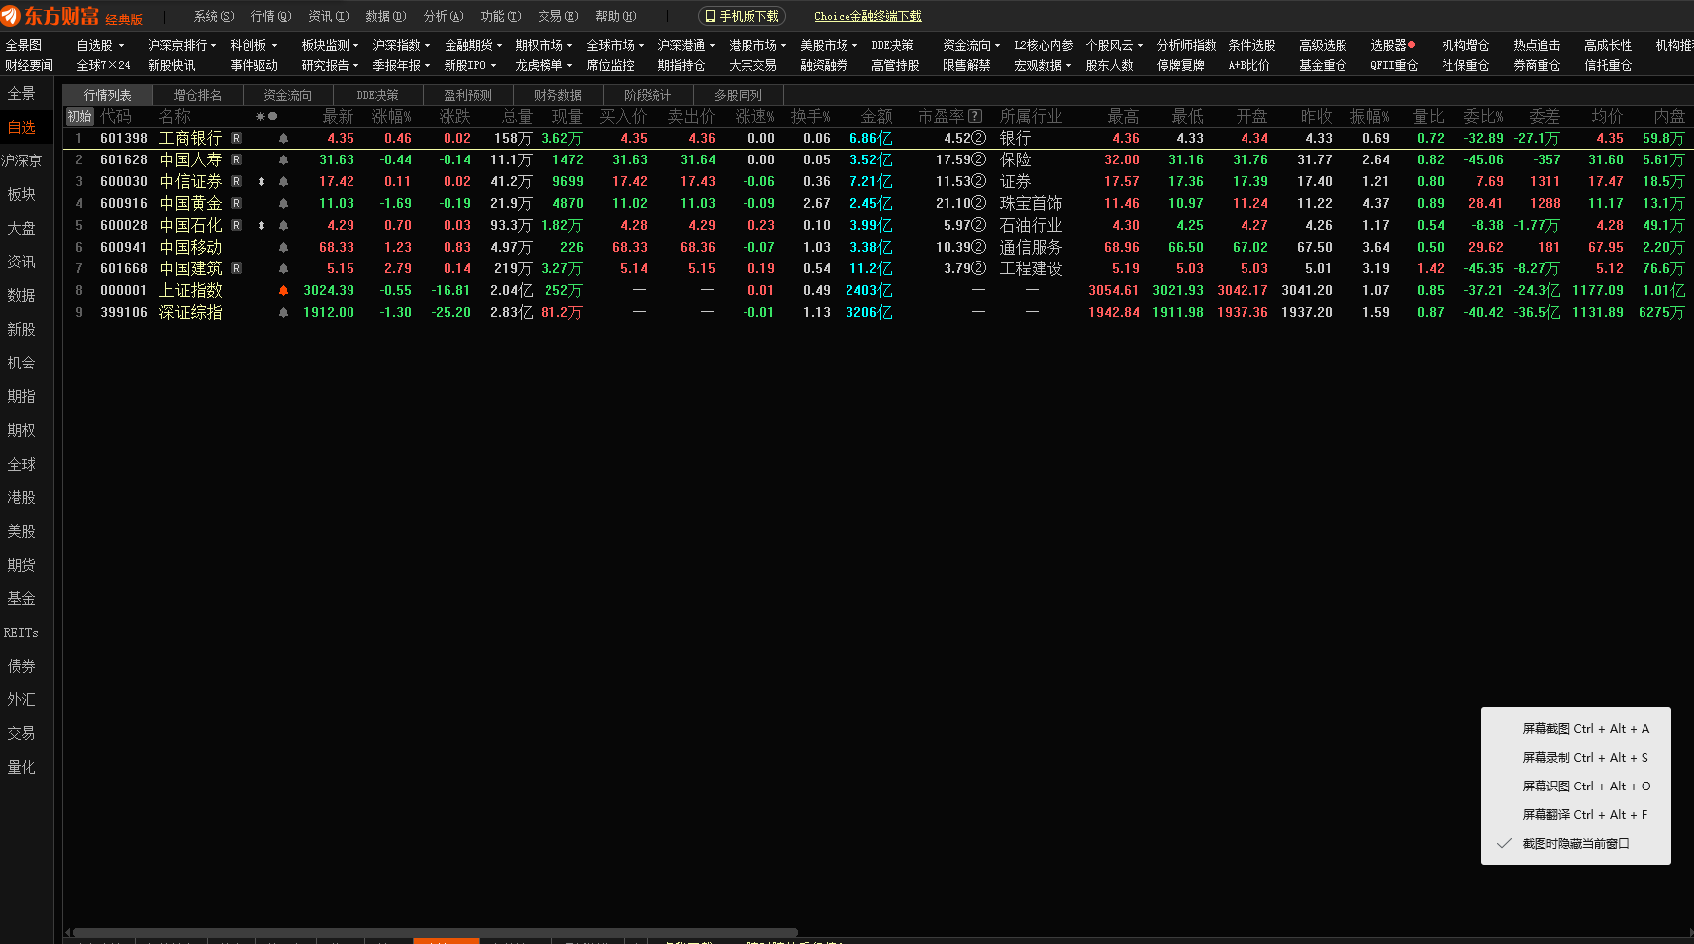Click the red alert bell for 上证指数
Viewport: 1694px width, 944px height.
click(283, 291)
